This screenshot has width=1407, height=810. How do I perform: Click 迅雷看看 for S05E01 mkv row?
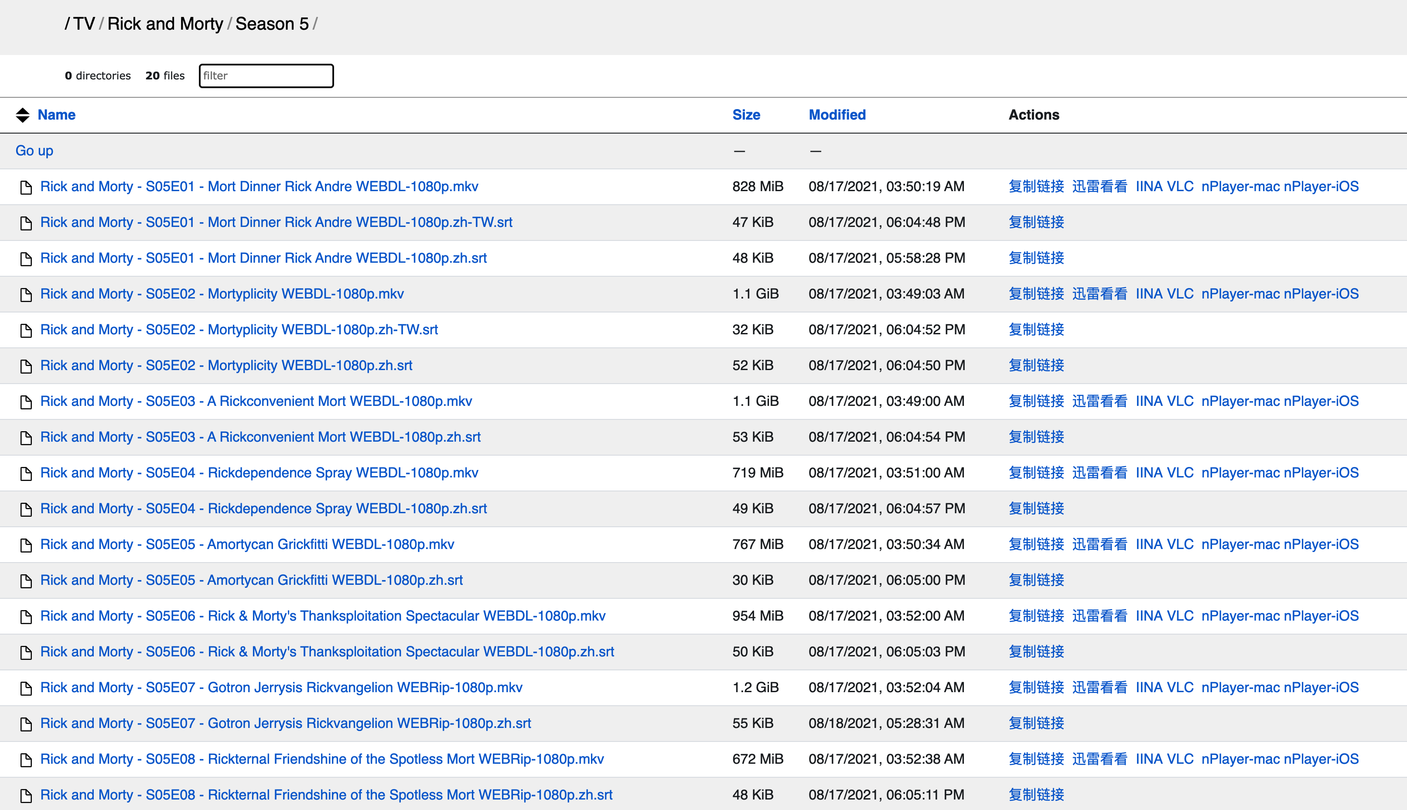tap(1100, 186)
